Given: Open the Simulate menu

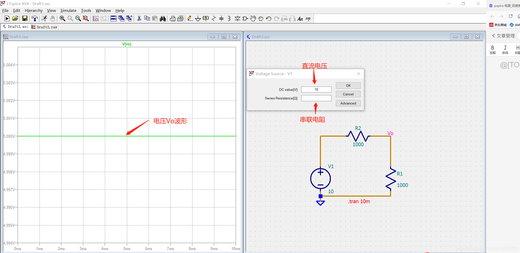Looking at the screenshot, I should click(68, 10).
